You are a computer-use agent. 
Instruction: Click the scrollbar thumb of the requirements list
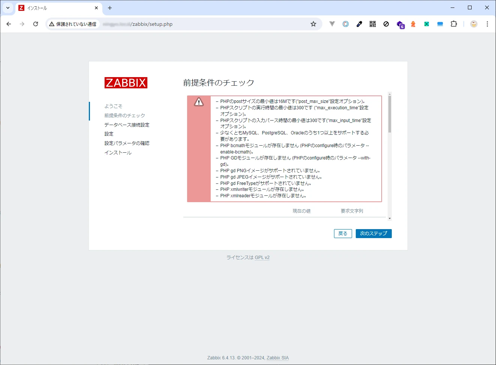390,114
